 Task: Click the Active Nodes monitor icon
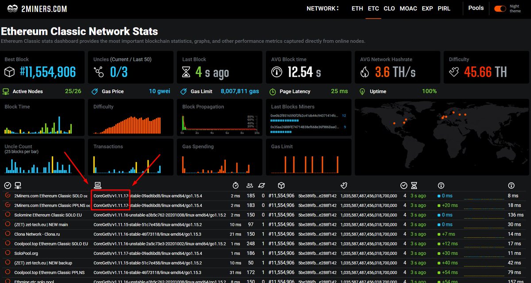pos(6,91)
